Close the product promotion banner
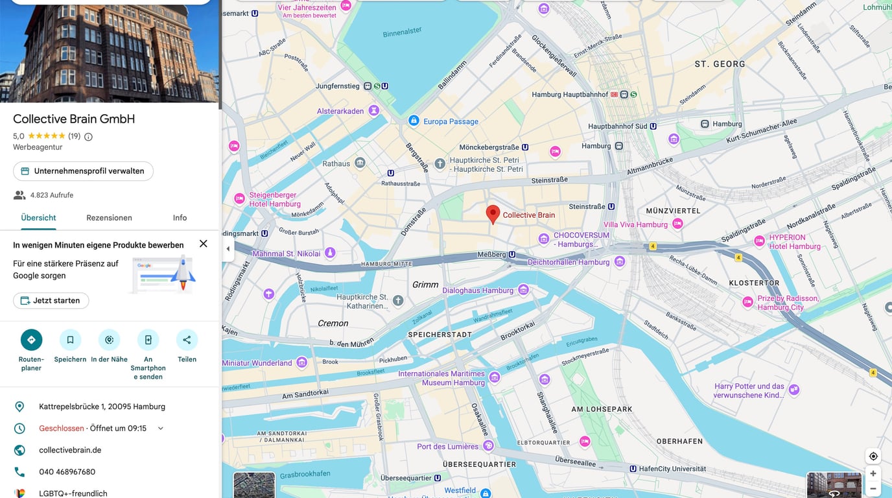This screenshot has width=892, height=498. coord(204,244)
